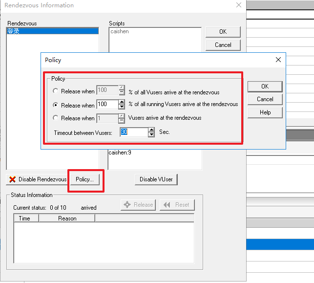Click the running Vusers percentage field

click(107, 104)
